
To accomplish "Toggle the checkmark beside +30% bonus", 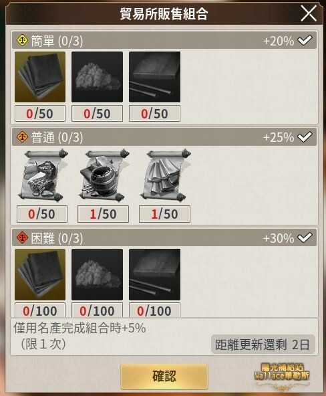I will click(305, 237).
